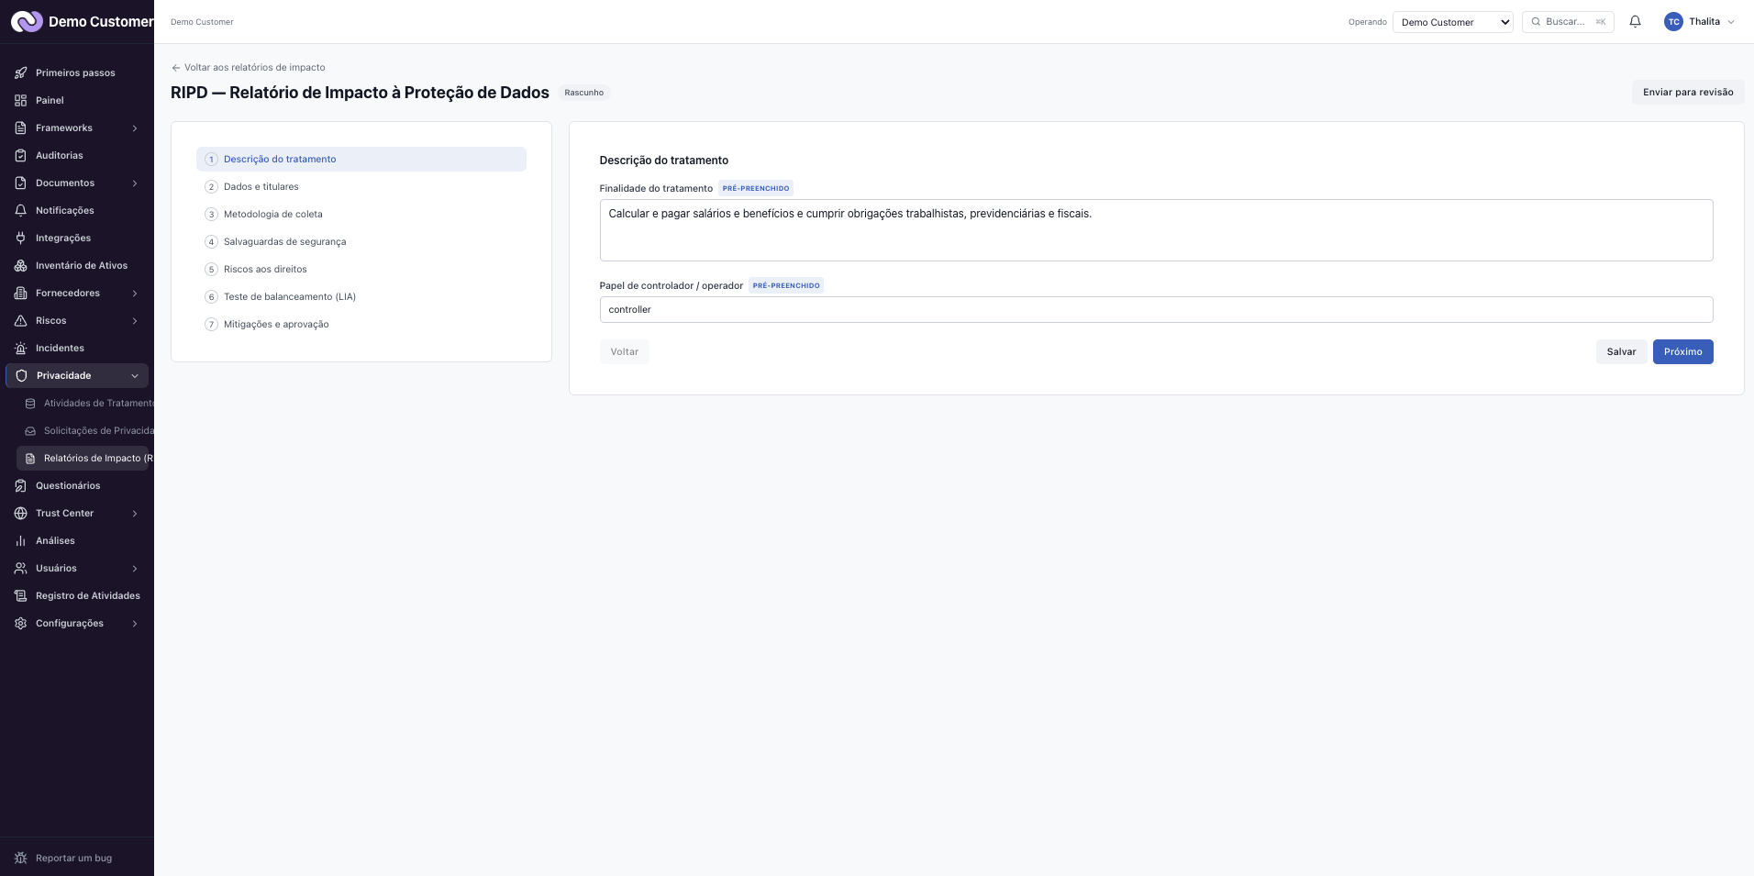Click the Auditorias clipboard icon
The image size is (1754, 876).
tap(21, 155)
